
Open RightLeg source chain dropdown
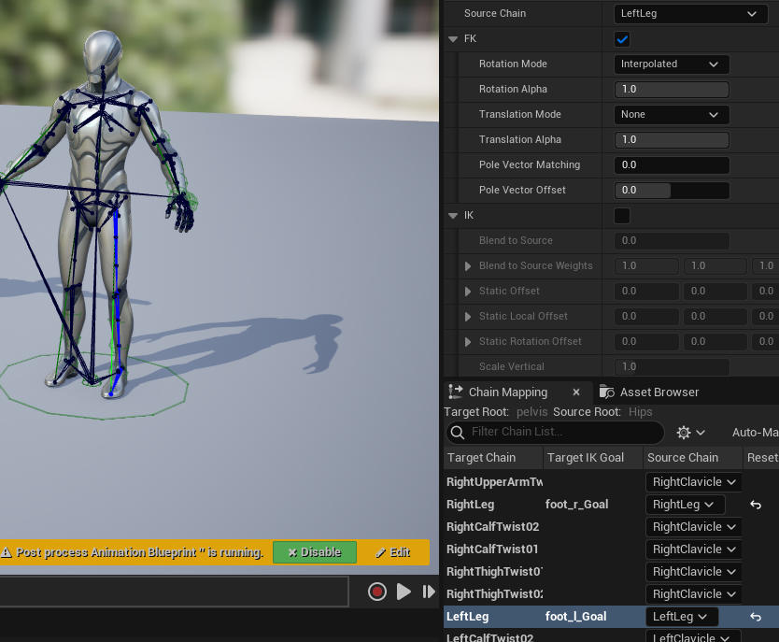685,505
